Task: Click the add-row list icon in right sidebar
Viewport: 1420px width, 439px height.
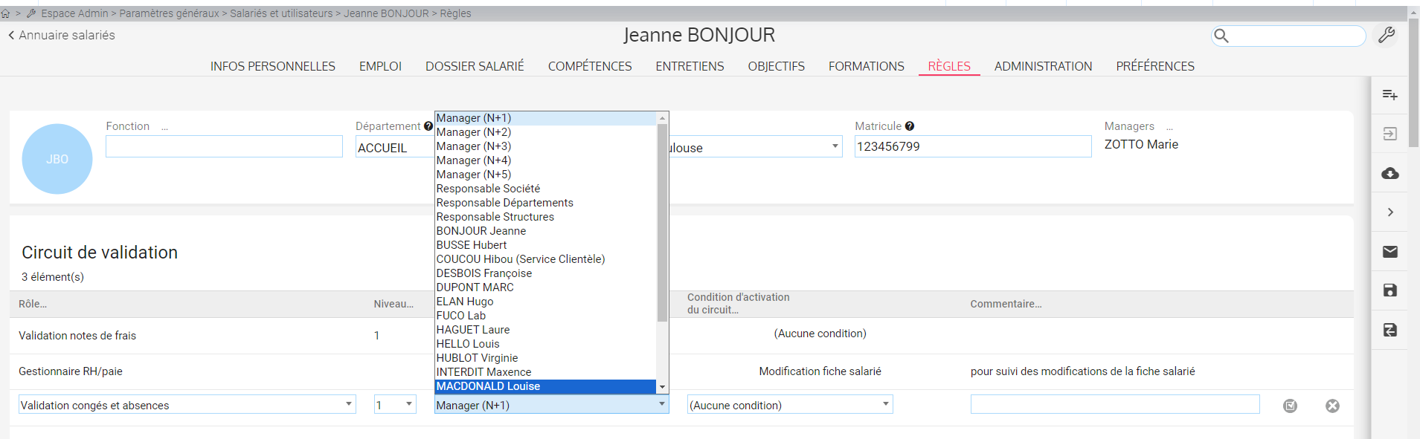Action: 1390,95
